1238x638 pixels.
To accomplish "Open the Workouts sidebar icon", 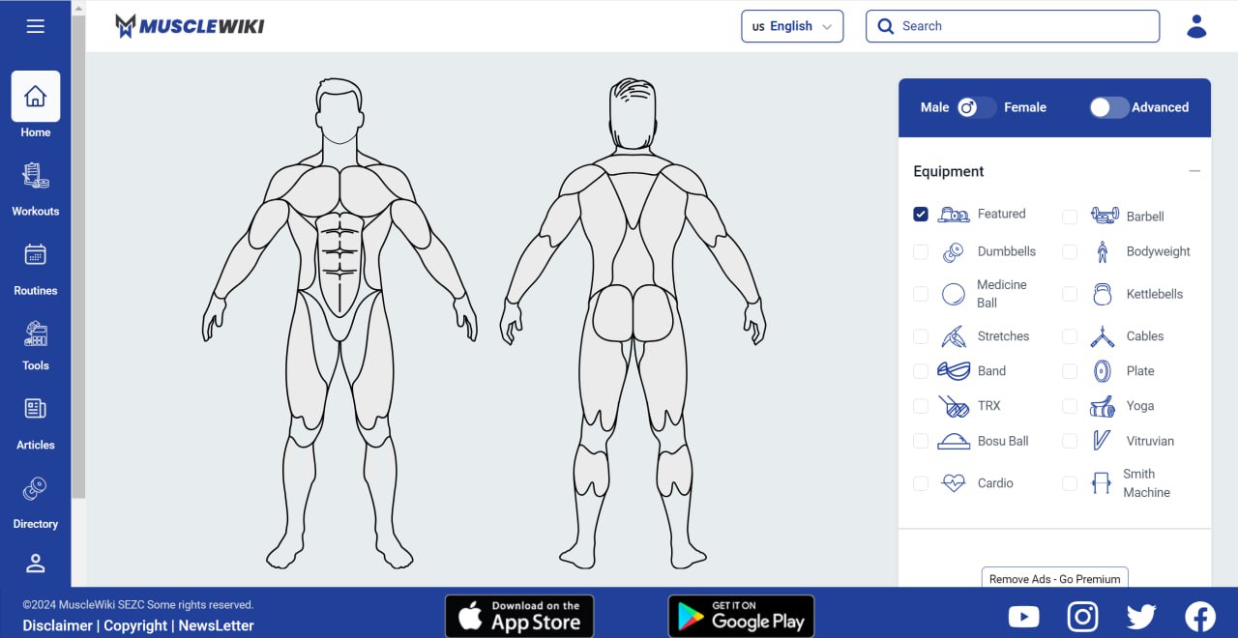I will [36, 176].
